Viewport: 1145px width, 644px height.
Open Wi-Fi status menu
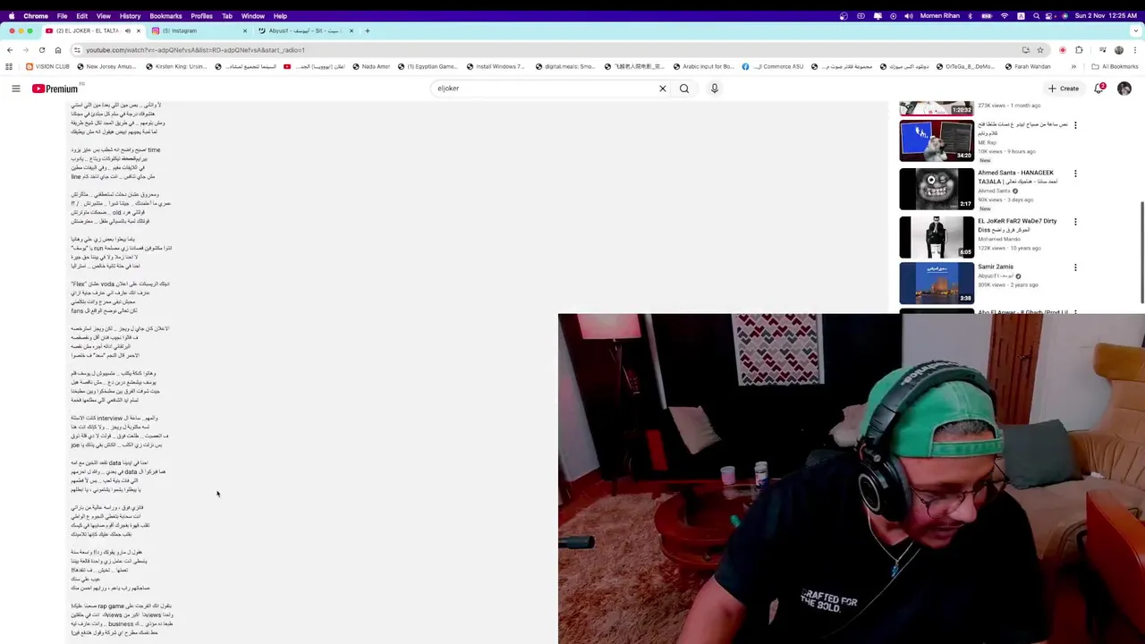click(1005, 16)
